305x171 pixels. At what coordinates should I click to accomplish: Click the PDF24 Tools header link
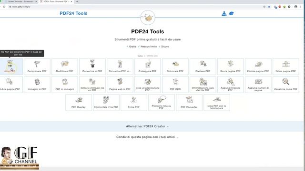pos(73,13)
